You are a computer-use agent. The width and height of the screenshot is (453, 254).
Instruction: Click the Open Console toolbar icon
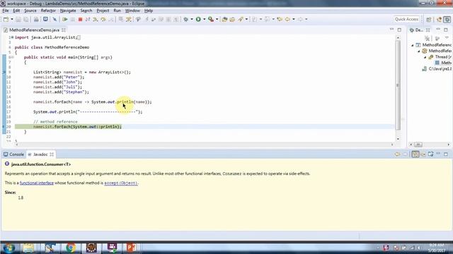(x=45, y=19)
